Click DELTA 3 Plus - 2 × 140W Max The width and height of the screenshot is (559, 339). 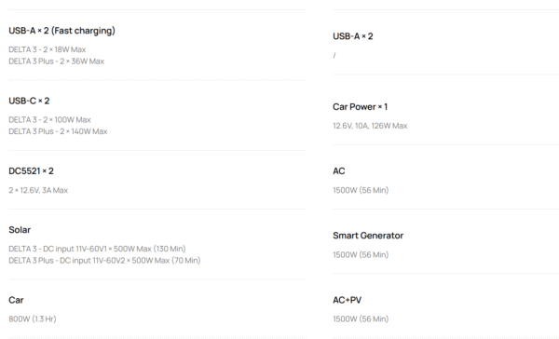58,131
